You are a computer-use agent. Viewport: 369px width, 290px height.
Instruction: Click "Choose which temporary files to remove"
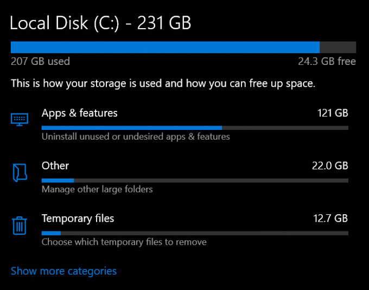pos(124,242)
